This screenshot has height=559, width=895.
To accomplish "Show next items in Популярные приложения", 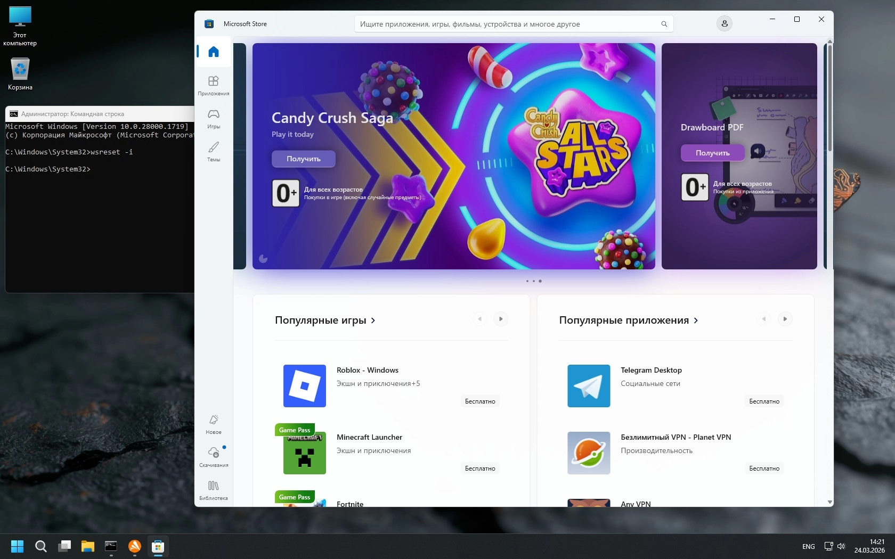I will tap(785, 319).
